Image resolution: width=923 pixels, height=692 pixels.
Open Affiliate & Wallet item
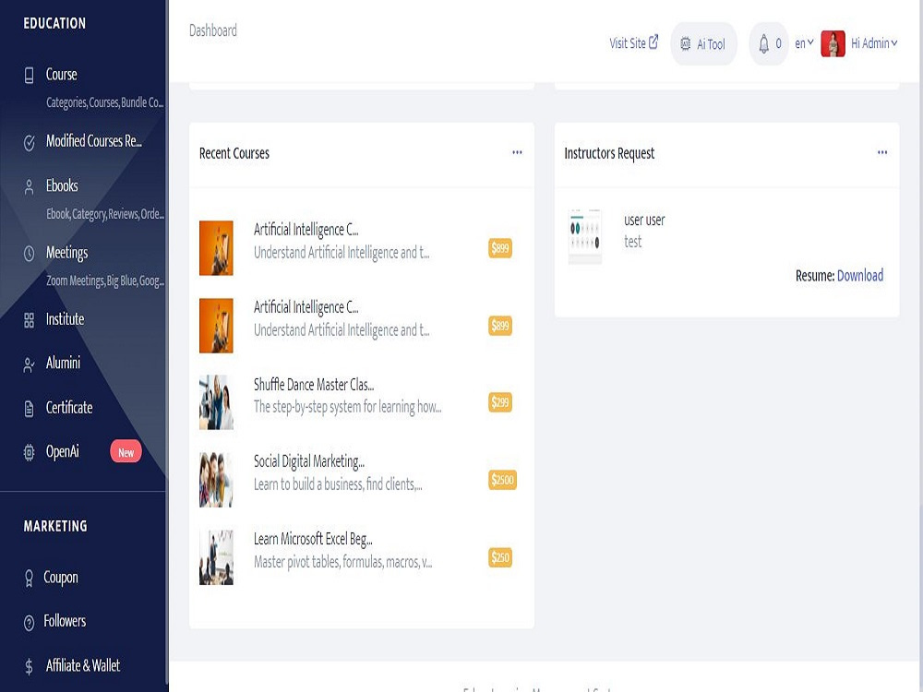[83, 666]
